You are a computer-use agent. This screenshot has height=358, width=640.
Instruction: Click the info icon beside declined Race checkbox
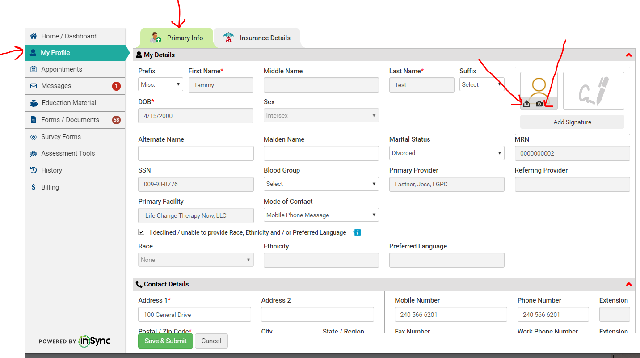tap(357, 232)
